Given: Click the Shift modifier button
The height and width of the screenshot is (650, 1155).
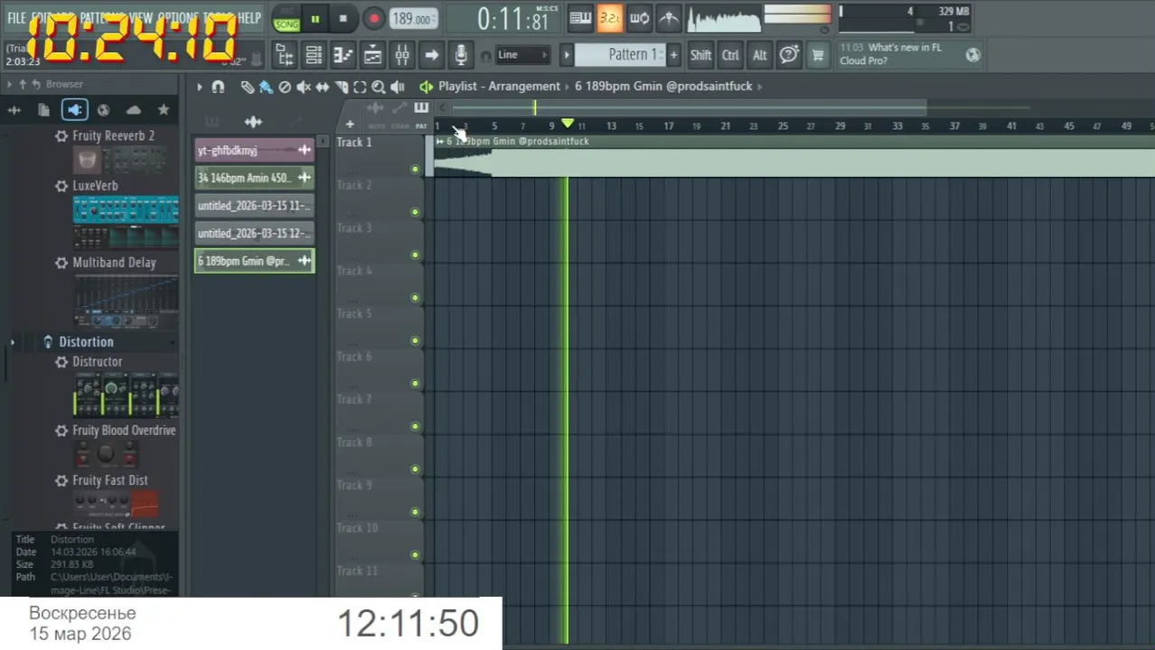Looking at the screenshot, I should pos(701,55).
